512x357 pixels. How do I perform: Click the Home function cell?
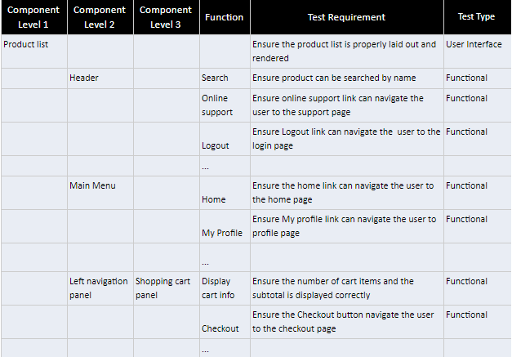225,193
